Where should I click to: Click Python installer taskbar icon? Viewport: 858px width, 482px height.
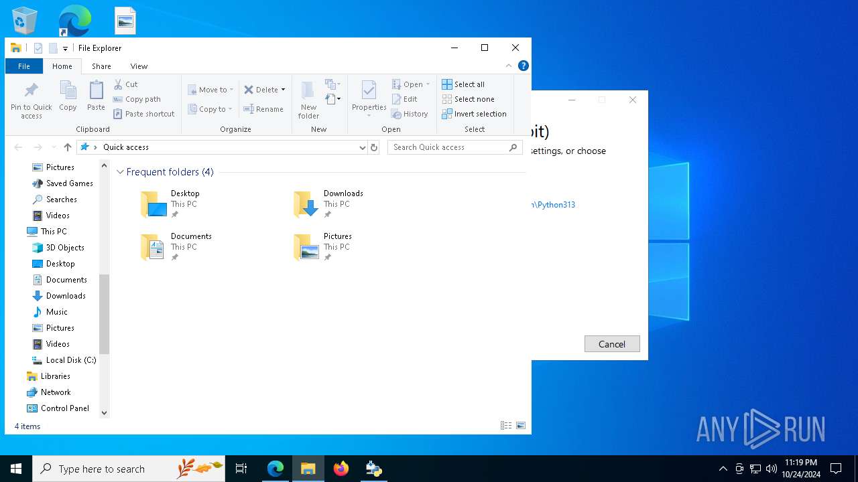374,469
